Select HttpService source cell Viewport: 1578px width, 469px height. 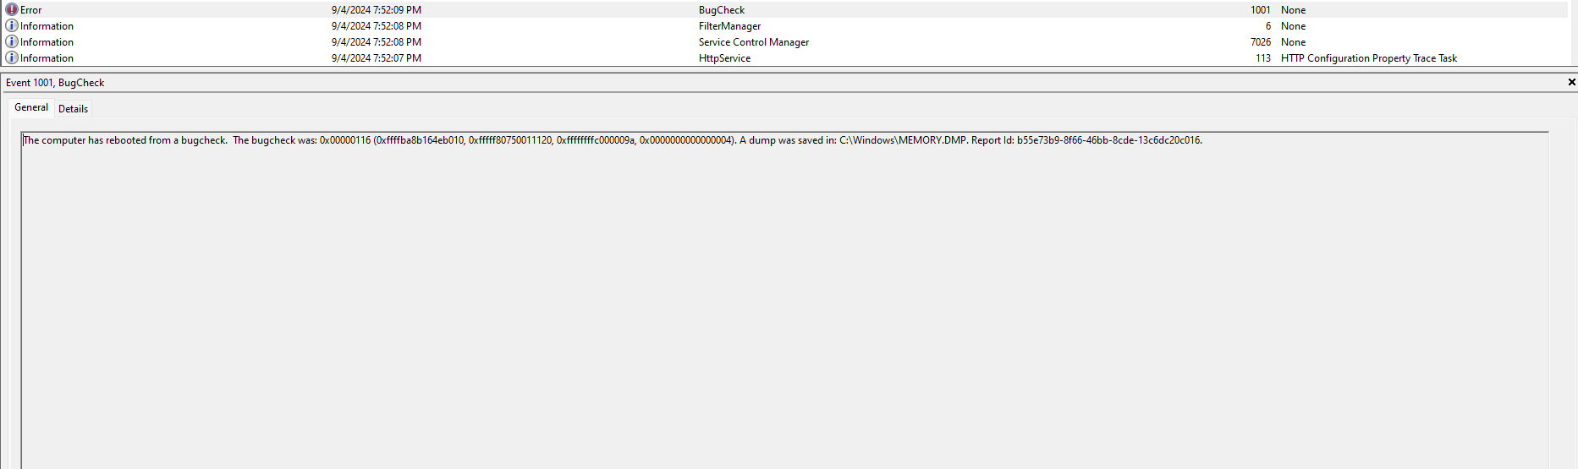(724, 58)
